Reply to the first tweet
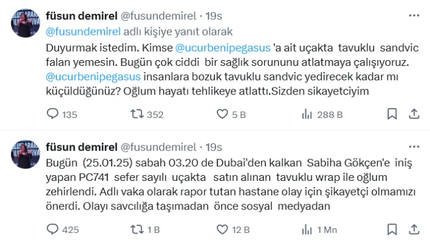Image resolution: width=430 pixels, height=241 pixels. coord(52,114)
